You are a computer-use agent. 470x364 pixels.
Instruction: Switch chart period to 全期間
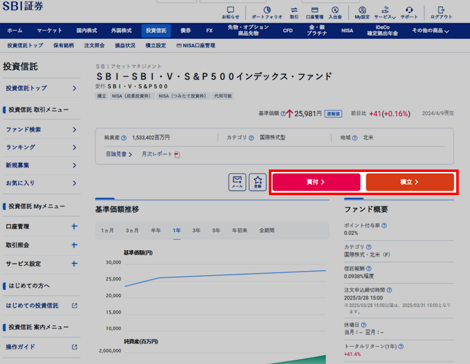(267, 231)
